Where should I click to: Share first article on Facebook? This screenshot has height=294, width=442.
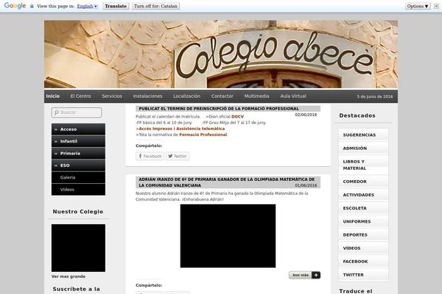150,156
